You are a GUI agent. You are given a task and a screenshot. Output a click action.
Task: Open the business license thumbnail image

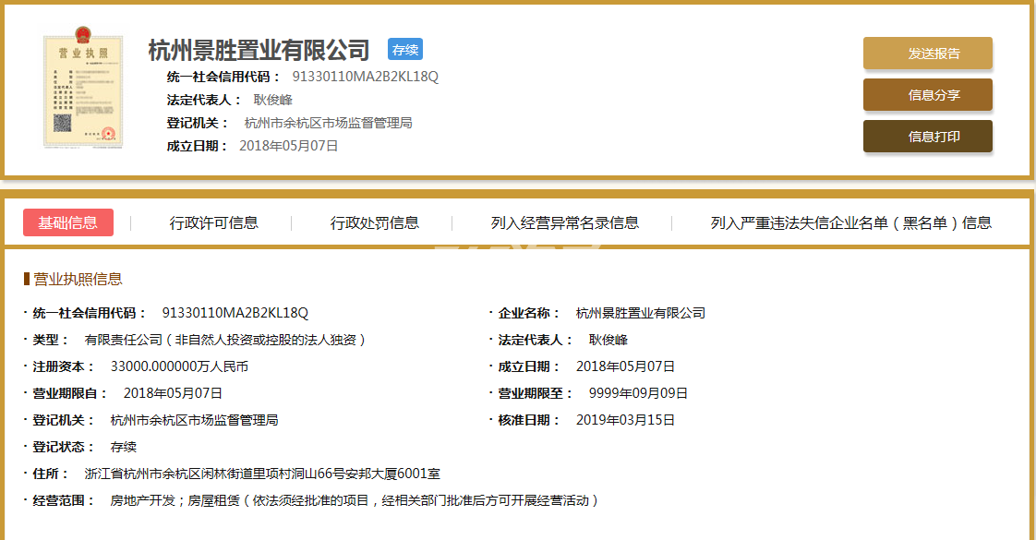83,87
